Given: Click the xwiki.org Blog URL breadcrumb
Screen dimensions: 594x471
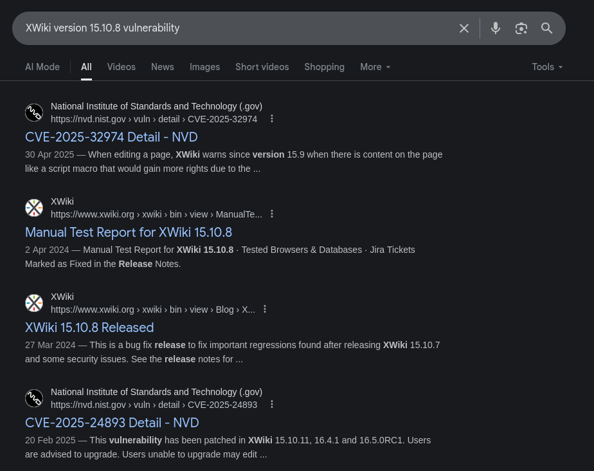Looking at the screenshot, I should coord(153,309).
